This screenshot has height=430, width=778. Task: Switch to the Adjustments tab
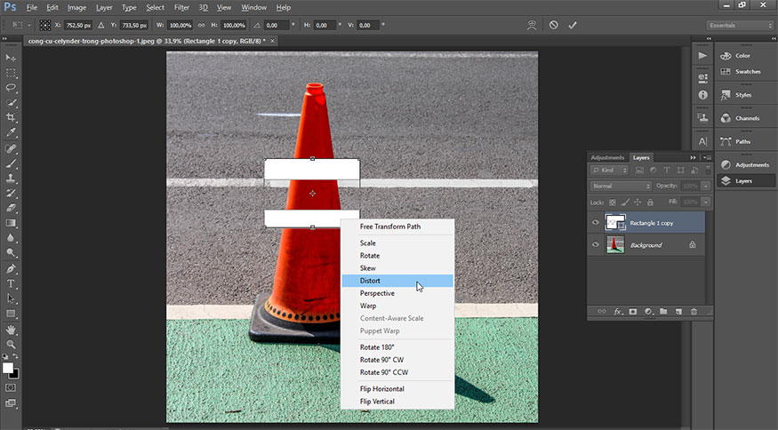(607, 157)
